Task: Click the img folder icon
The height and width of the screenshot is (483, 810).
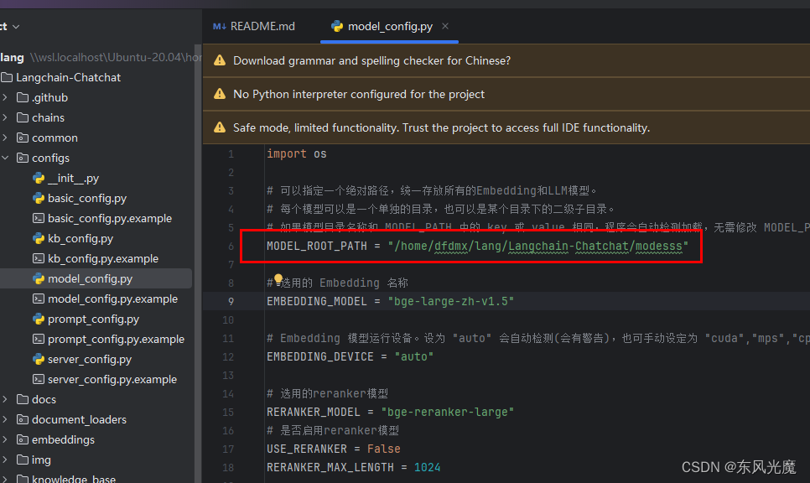Action: point(23,460)
